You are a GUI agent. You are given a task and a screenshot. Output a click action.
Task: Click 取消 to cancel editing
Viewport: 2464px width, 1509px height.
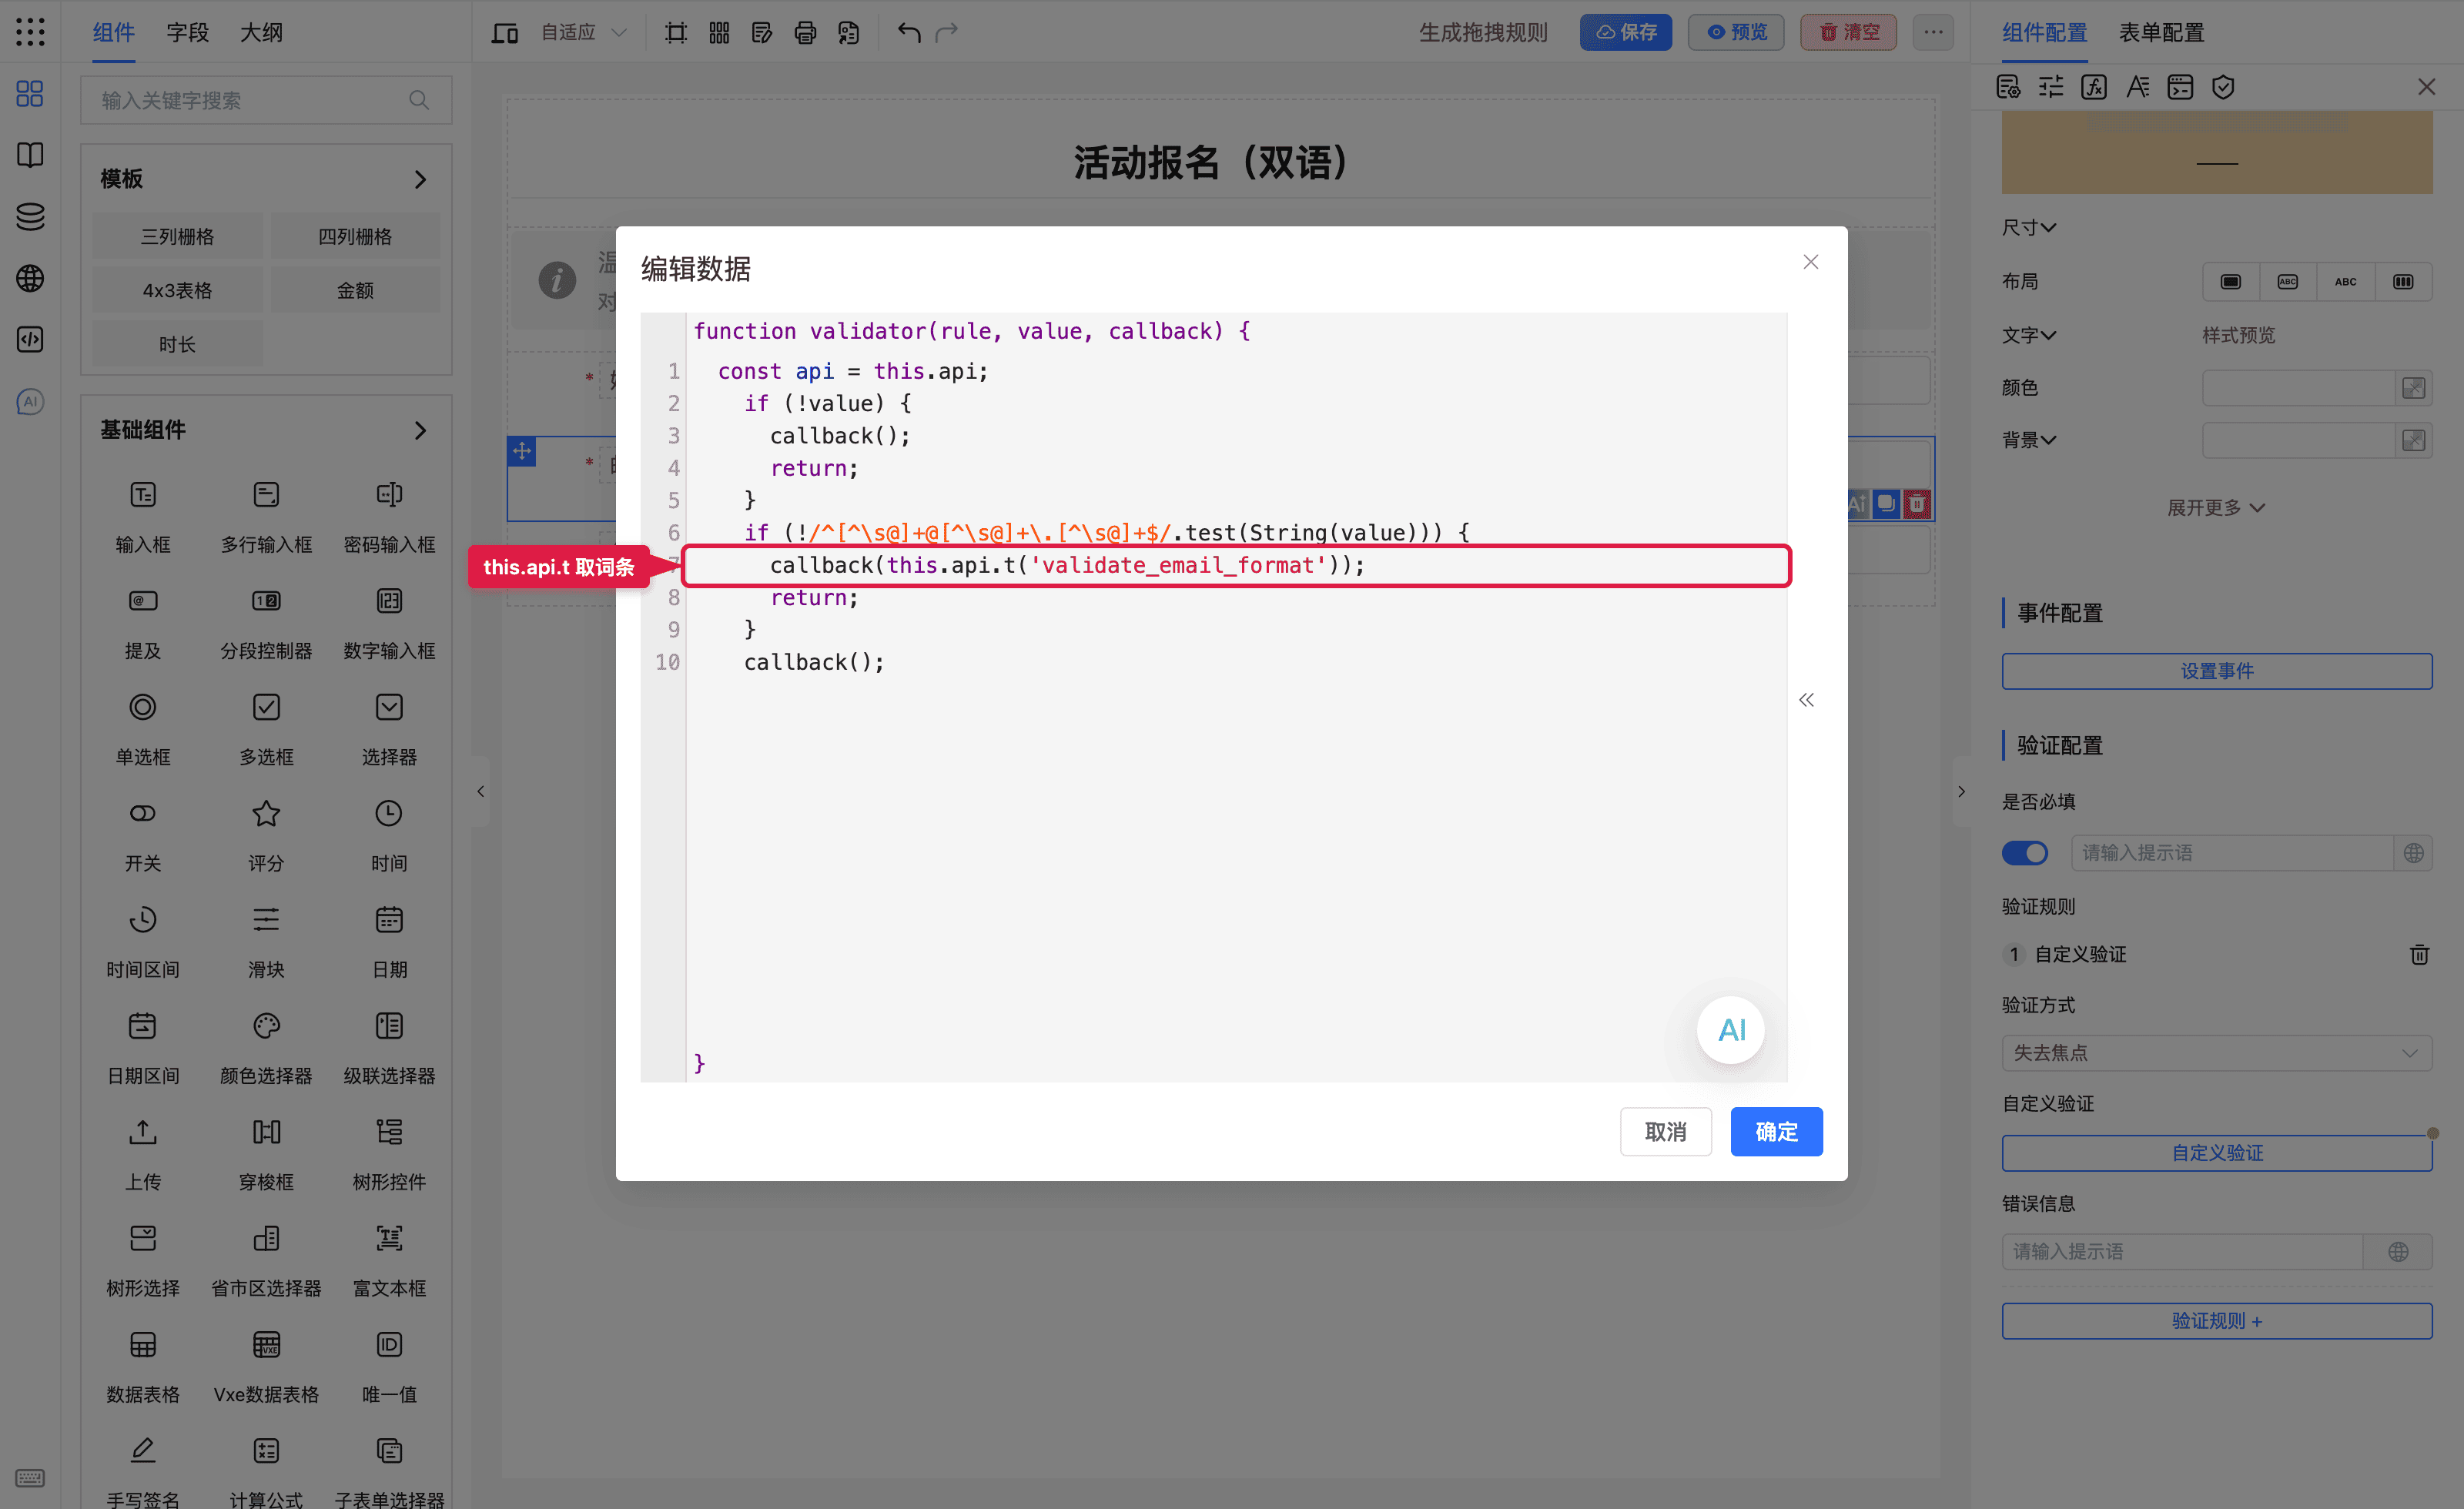click(1665, 1131)
